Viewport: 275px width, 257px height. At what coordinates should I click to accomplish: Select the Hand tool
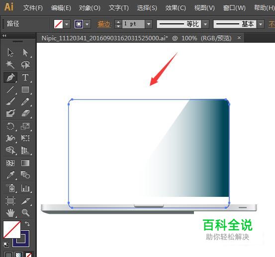10,213
